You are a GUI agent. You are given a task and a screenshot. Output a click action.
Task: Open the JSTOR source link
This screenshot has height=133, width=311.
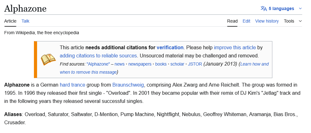pos(195,64)
